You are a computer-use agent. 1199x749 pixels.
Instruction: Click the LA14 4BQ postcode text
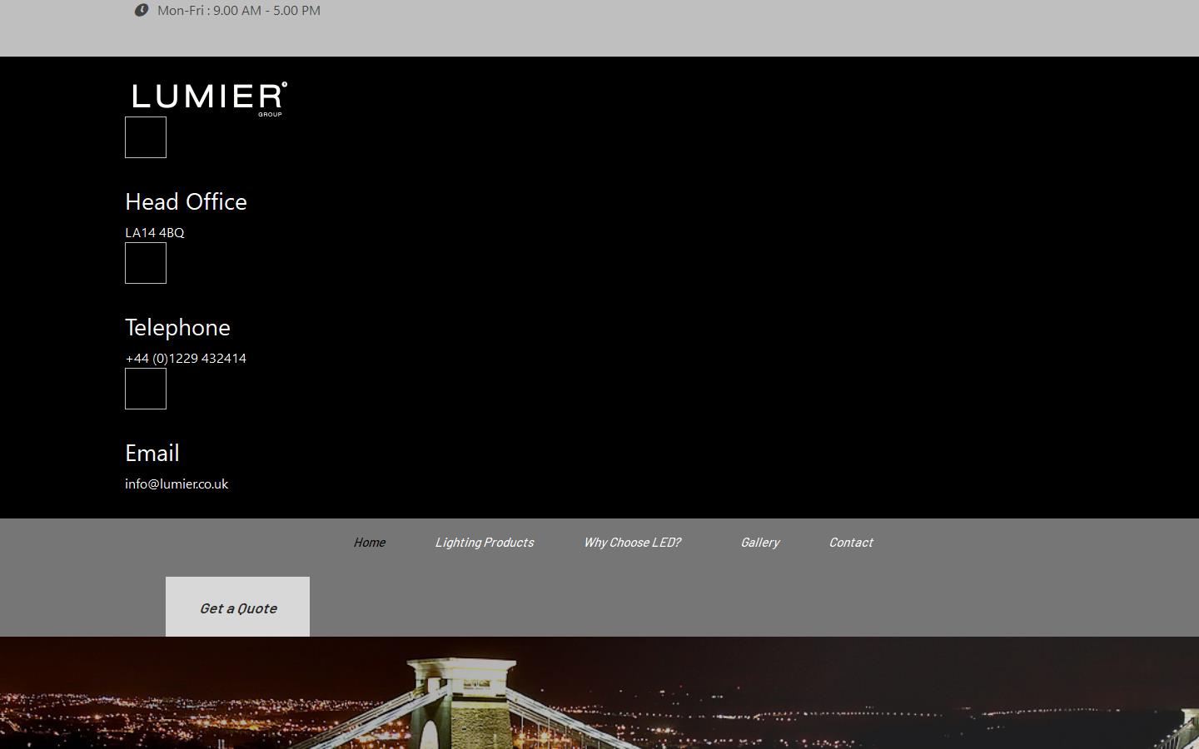[x=155, y=232]
